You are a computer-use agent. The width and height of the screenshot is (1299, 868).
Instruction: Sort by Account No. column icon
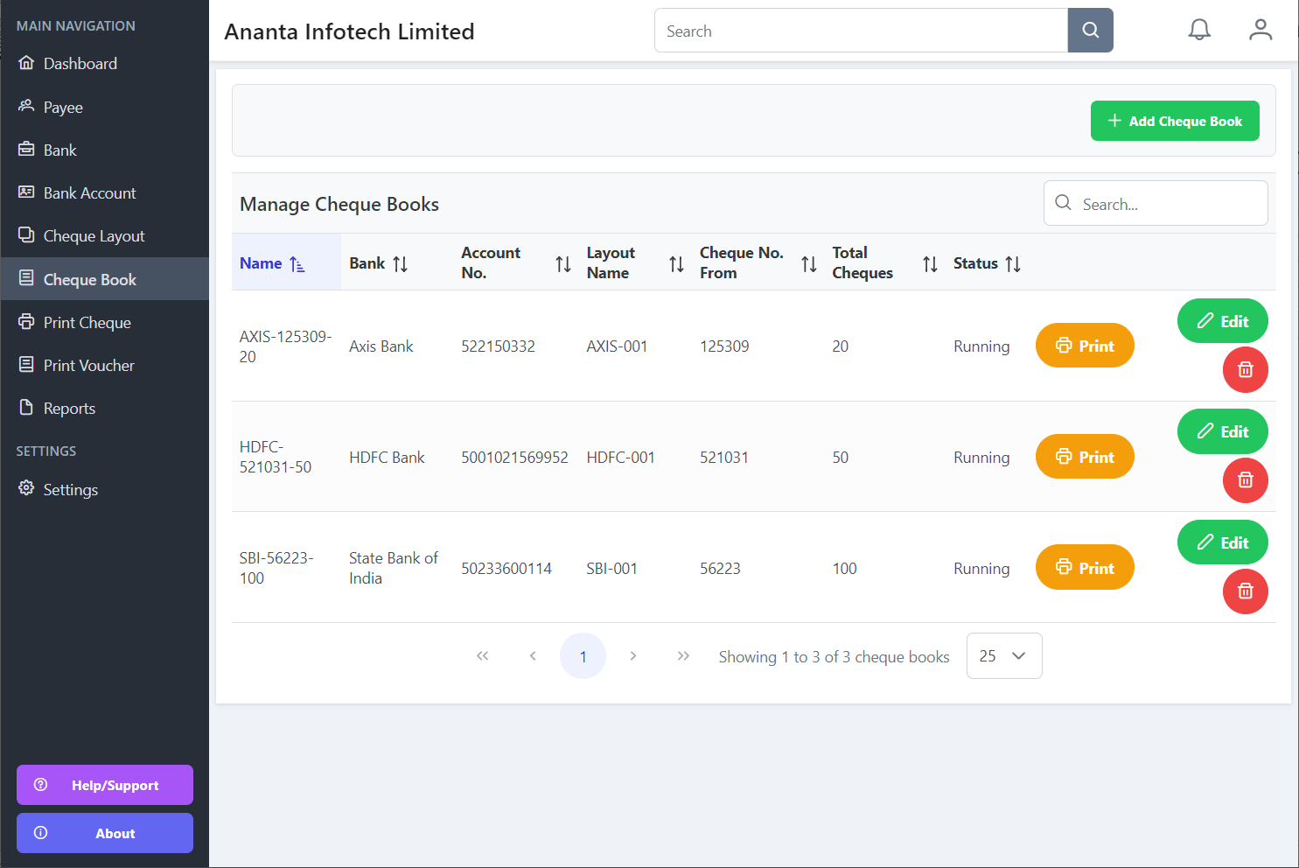563,264
